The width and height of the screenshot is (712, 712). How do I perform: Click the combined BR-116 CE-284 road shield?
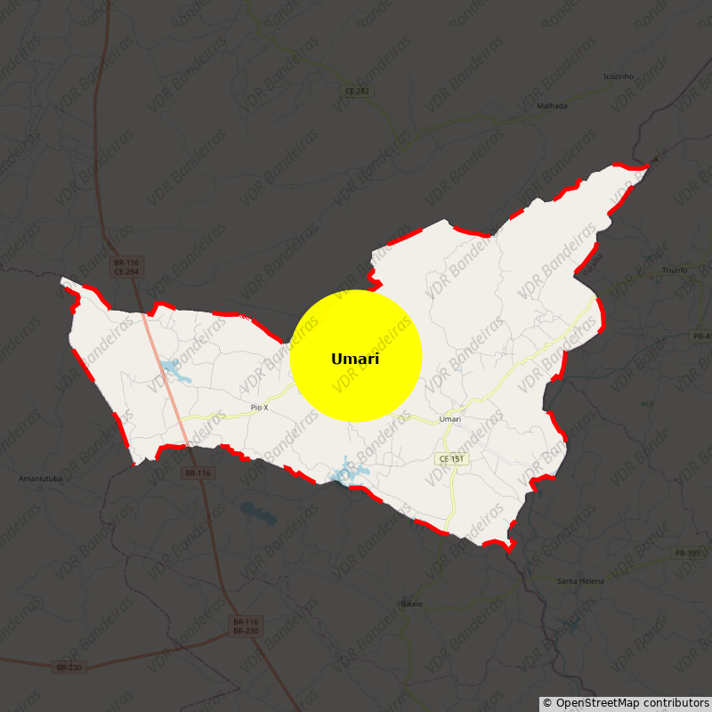coord(126,267)
